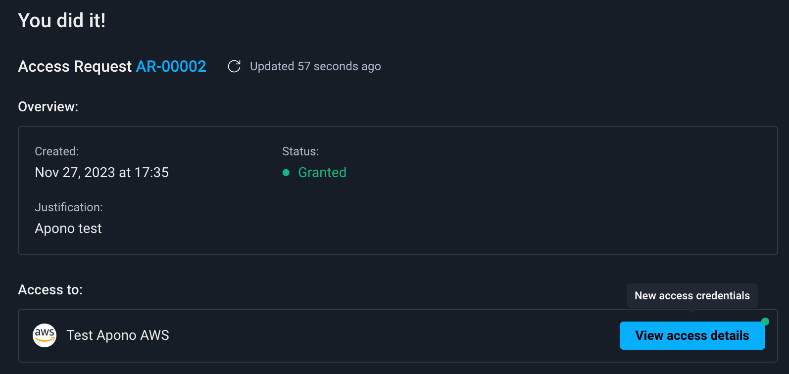The height and width of the screenshot is (374, 789).
Task: Select the Test Apono AWS integration name
Action: 118,335
